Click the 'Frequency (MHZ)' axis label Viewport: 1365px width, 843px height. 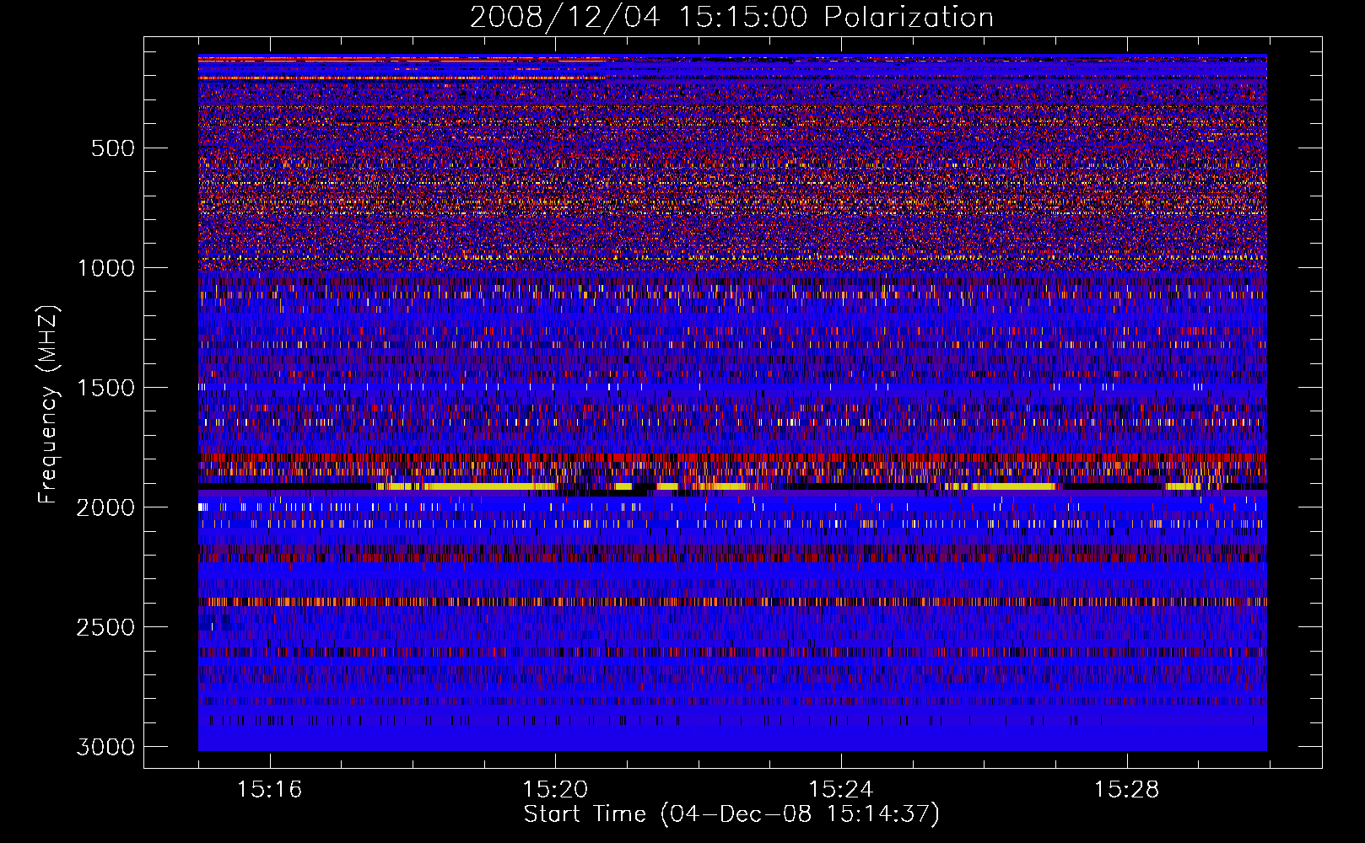49,405
